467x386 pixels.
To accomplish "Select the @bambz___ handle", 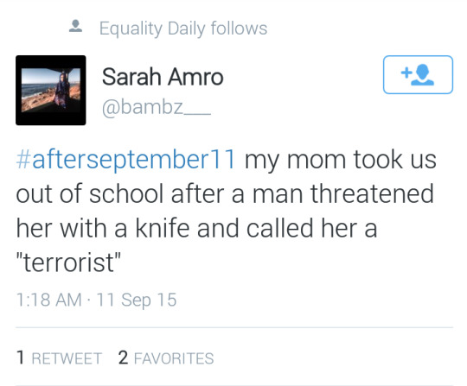I will tap(157, 107).
